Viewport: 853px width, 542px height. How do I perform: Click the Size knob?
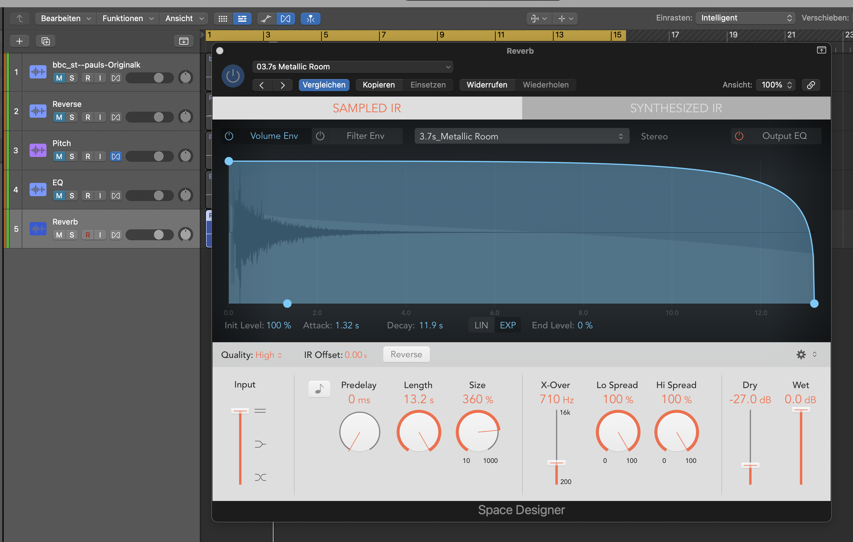(478, 432)
